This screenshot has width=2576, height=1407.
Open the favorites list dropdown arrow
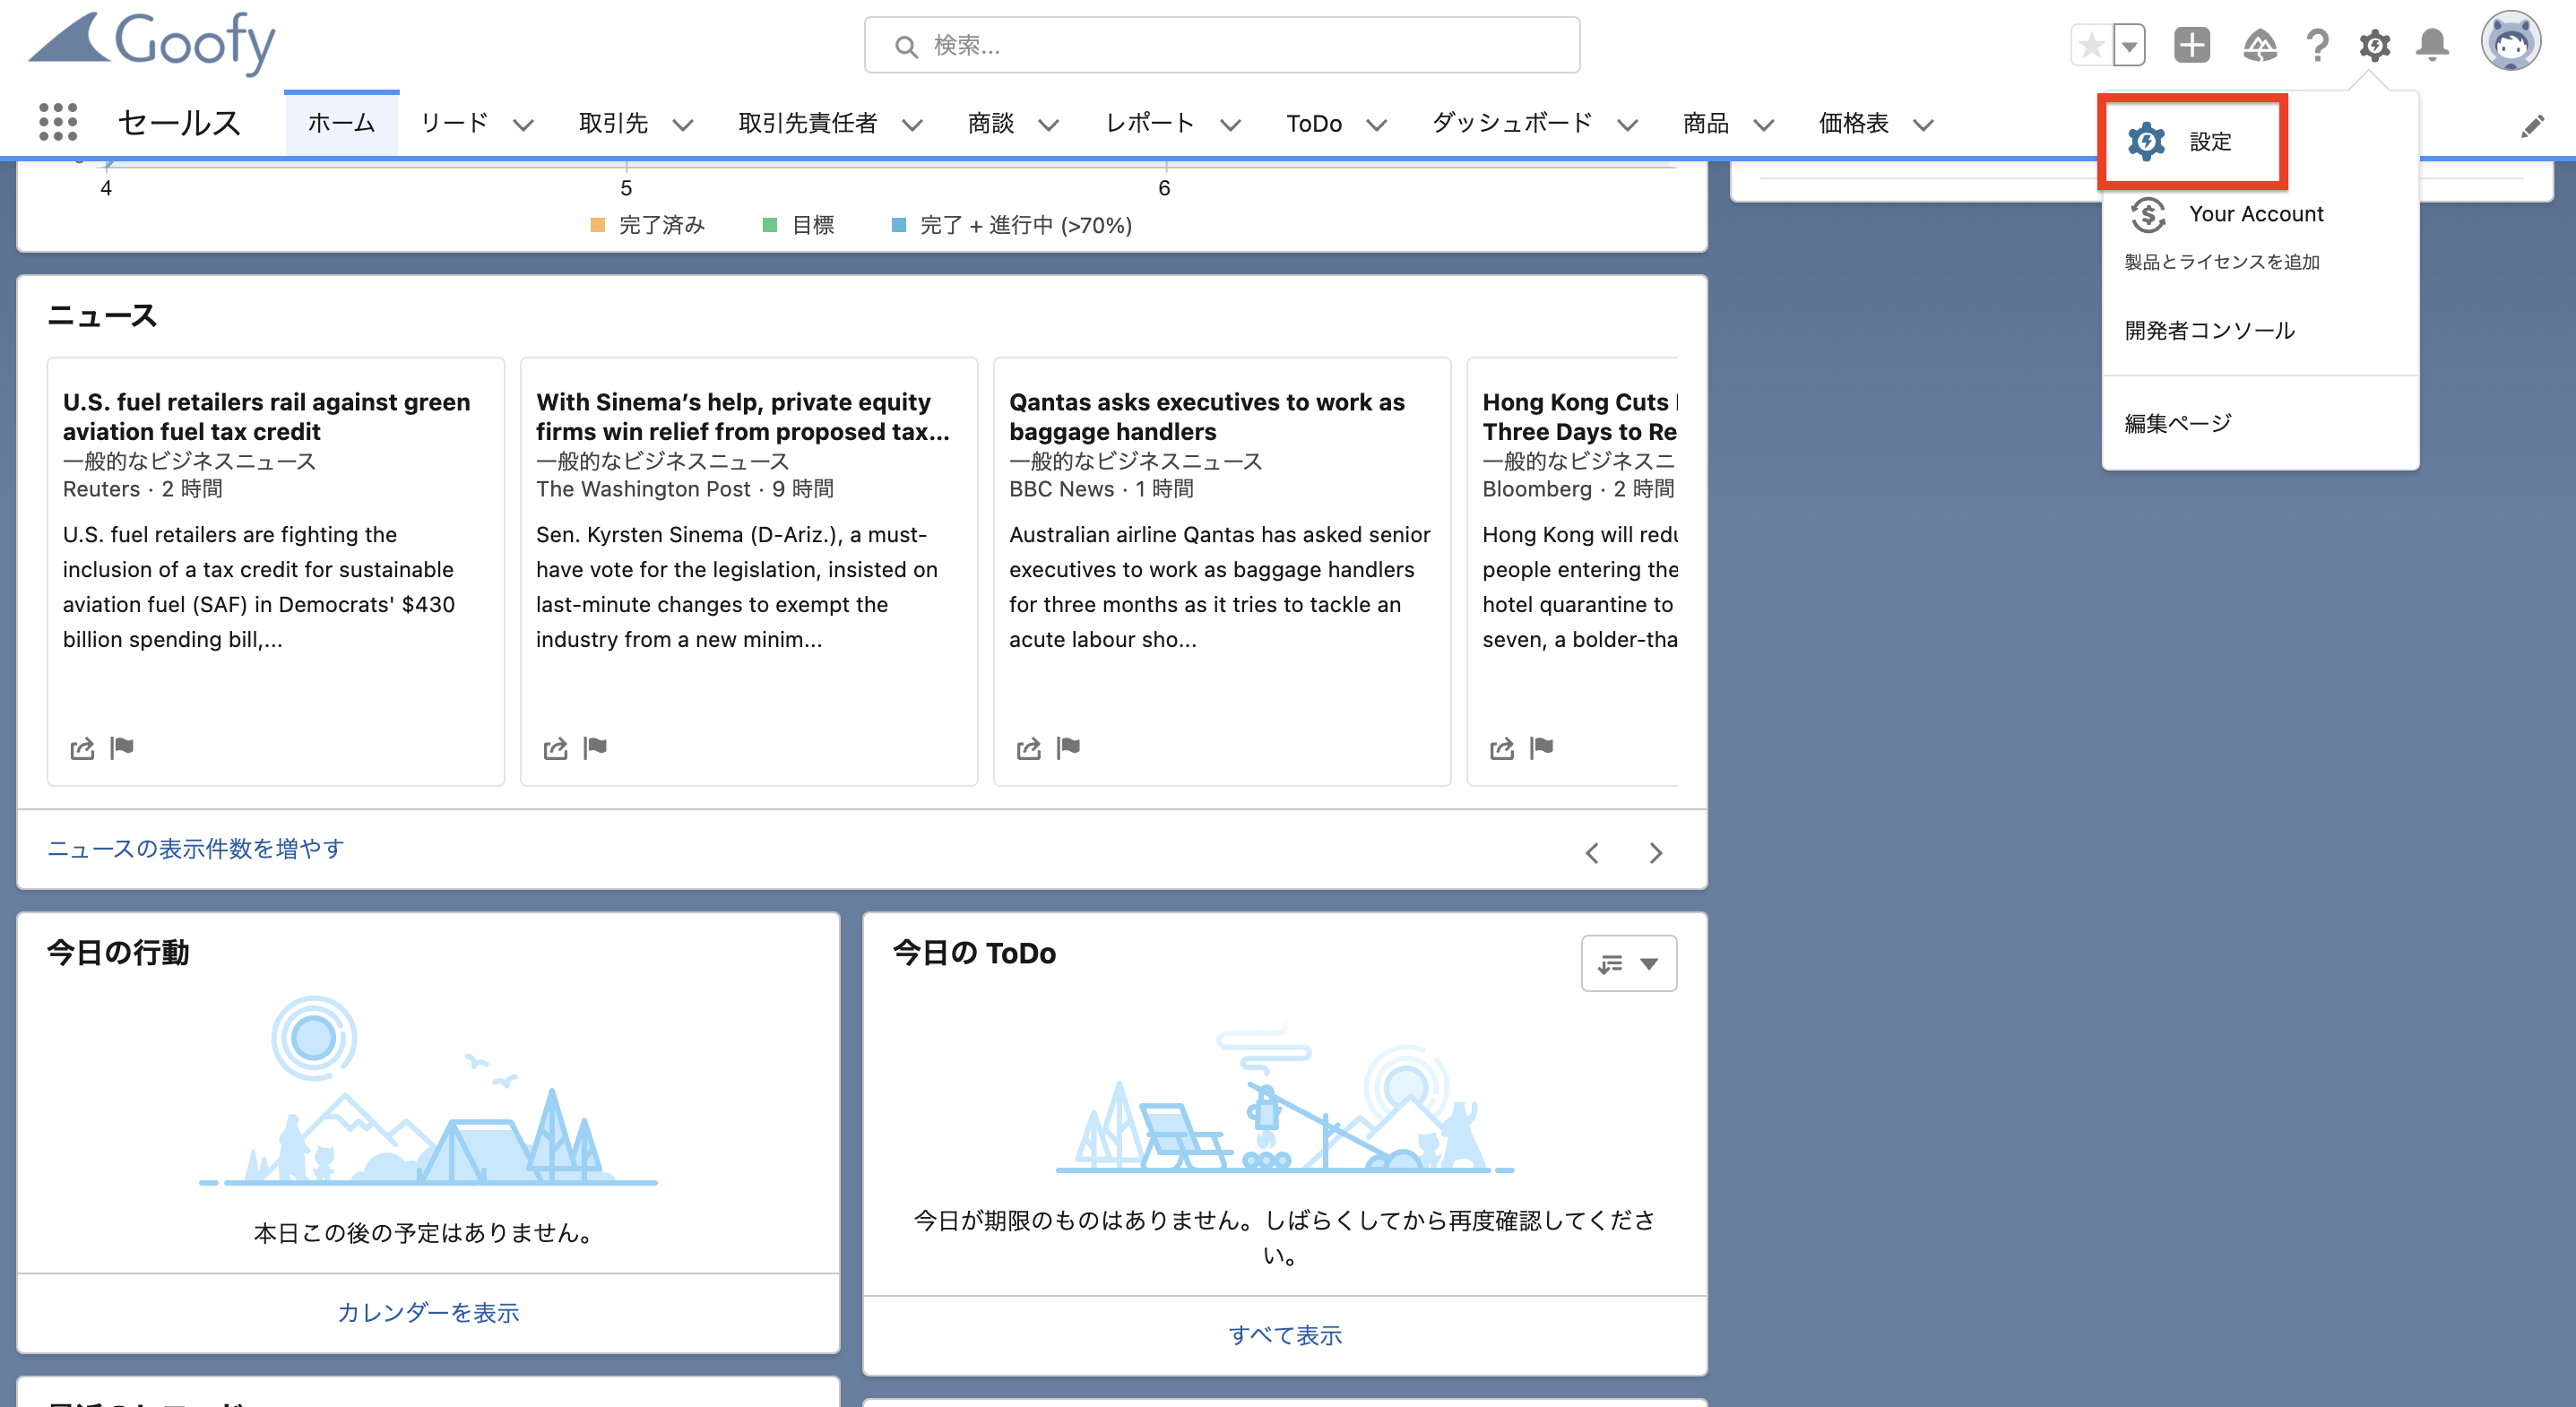click(2129, 45)
